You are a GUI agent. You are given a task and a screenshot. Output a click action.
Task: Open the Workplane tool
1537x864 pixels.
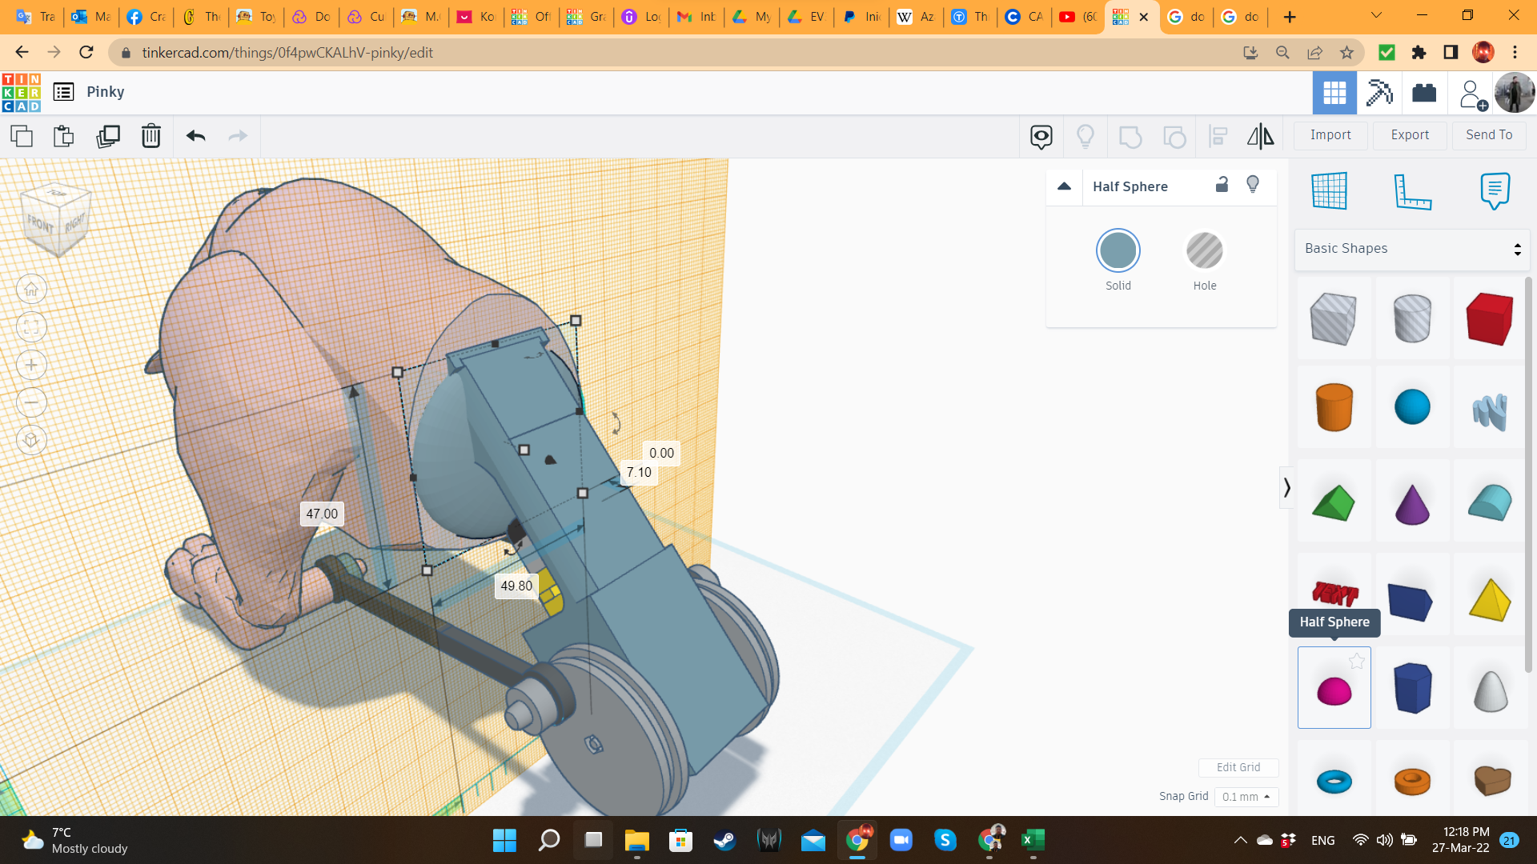coord(1329,191)
